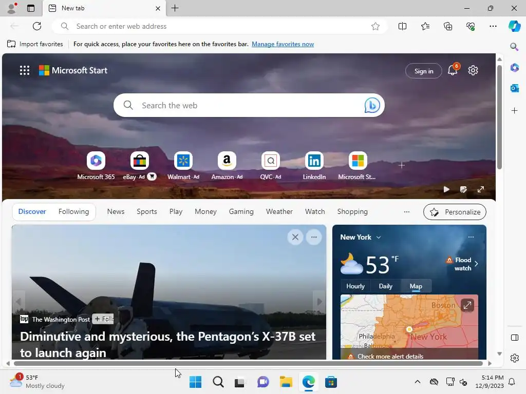Open page settings gear

473,70
